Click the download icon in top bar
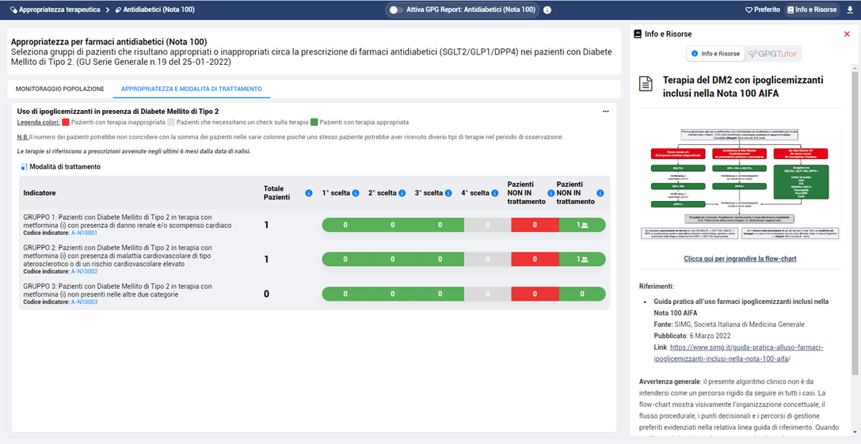 [x=850, y=10]
